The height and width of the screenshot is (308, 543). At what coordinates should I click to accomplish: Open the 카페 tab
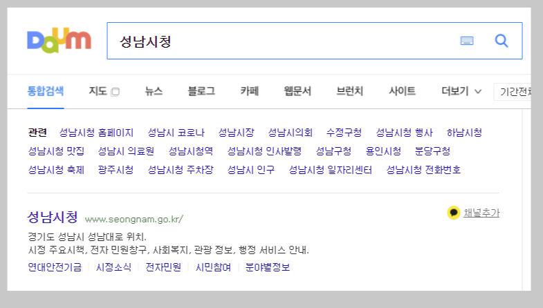click(x=249, y=91)
